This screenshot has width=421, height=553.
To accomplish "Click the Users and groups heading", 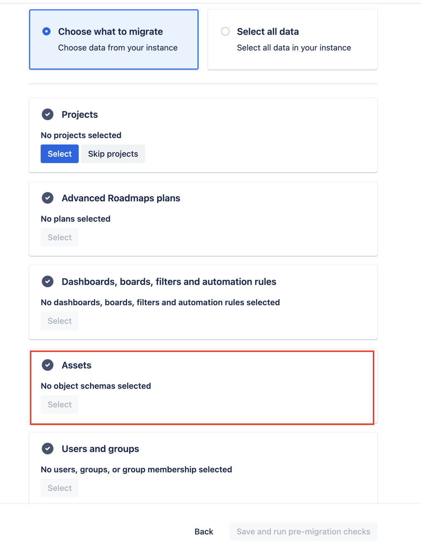I will tap(100, 449).
